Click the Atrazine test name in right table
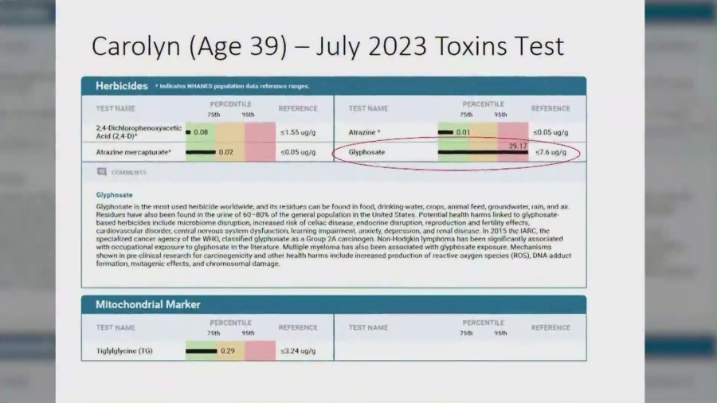Screen dimensions: 717x403 [366, 131]
